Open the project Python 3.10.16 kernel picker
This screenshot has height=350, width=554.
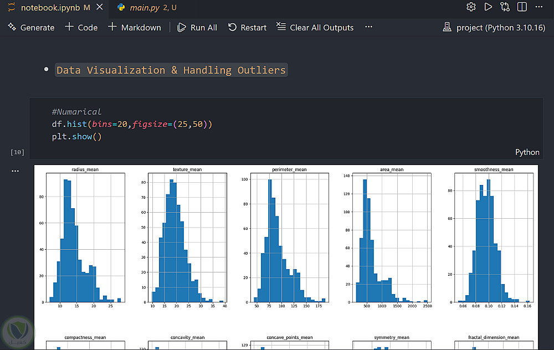click(x=494, y=27)
